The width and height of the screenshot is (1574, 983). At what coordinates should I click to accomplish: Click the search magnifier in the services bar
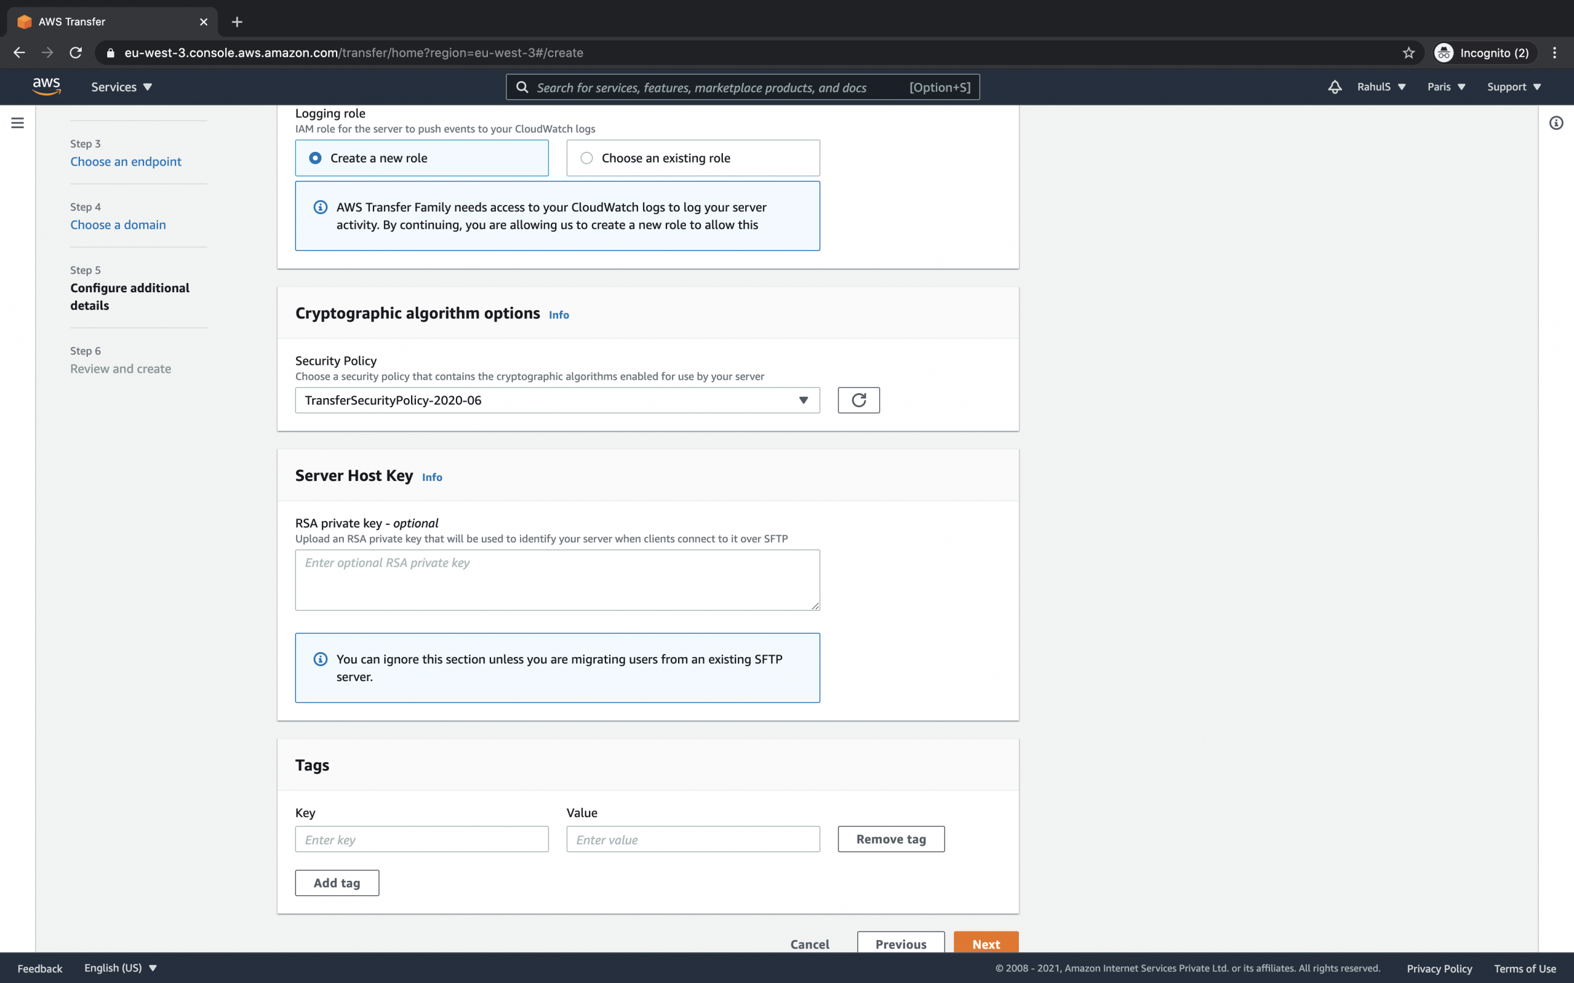point(523,87)
